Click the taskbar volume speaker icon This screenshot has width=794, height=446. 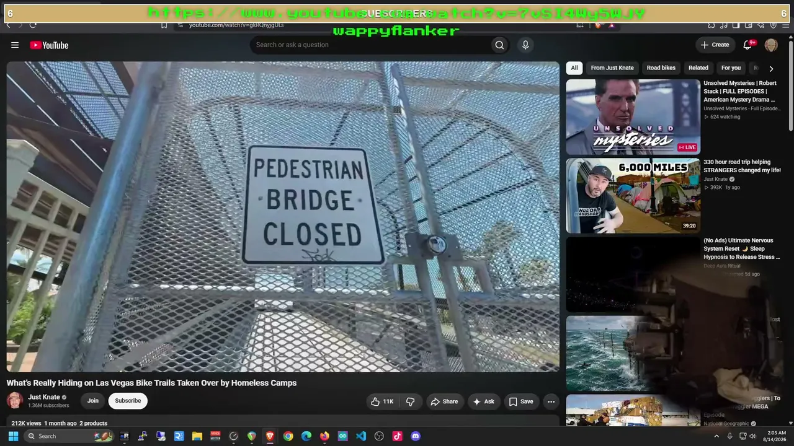click(752, 436)
